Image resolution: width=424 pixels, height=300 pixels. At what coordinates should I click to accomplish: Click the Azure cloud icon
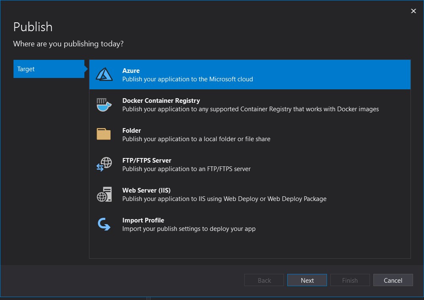104,74
